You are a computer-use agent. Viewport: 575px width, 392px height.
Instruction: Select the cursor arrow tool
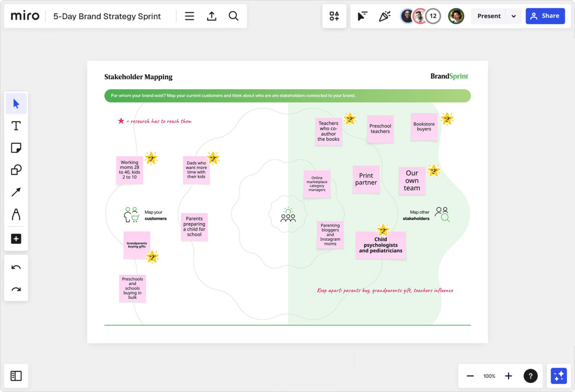(16, 104)
